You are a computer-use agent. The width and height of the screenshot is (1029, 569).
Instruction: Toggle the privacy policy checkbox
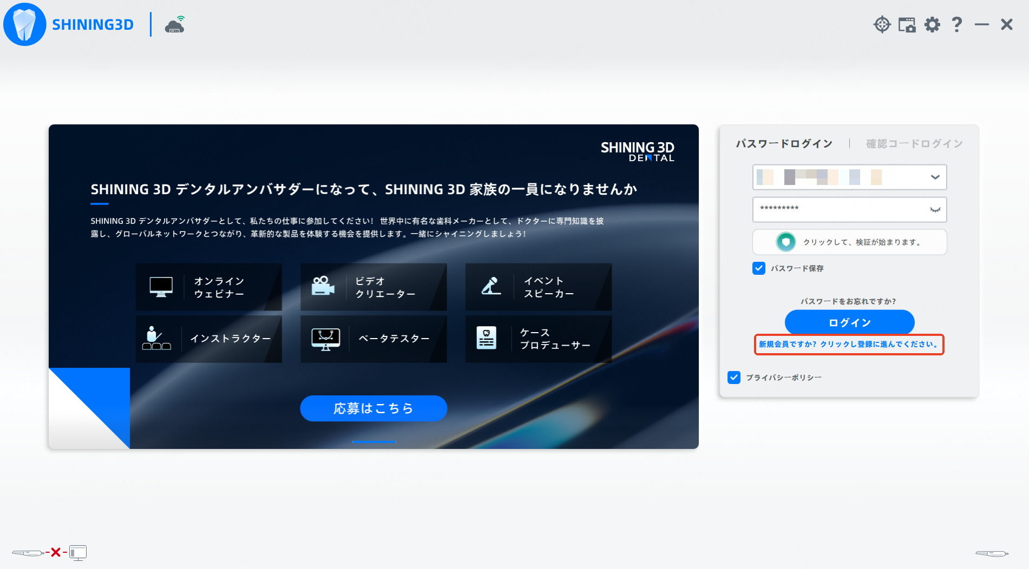tap(734, 378)
